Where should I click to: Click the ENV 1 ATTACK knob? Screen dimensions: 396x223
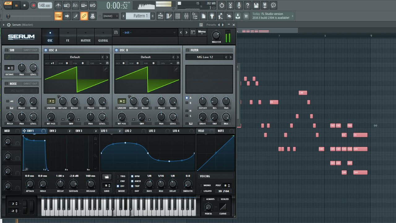[30, 184]
